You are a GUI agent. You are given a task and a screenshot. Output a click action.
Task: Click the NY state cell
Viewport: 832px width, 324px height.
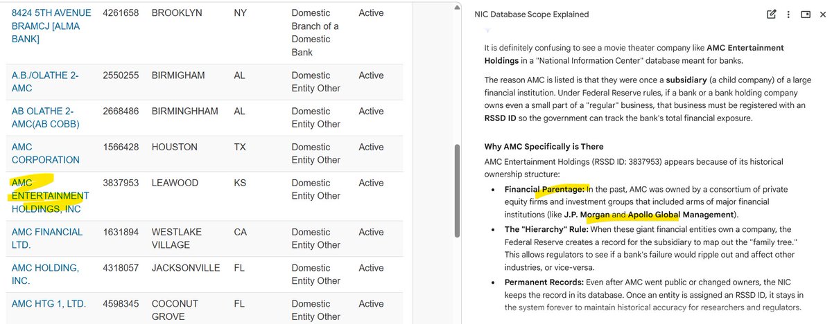point(240,13)
